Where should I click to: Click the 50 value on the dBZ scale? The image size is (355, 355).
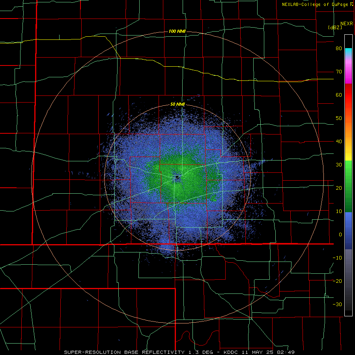click(339, 118)
